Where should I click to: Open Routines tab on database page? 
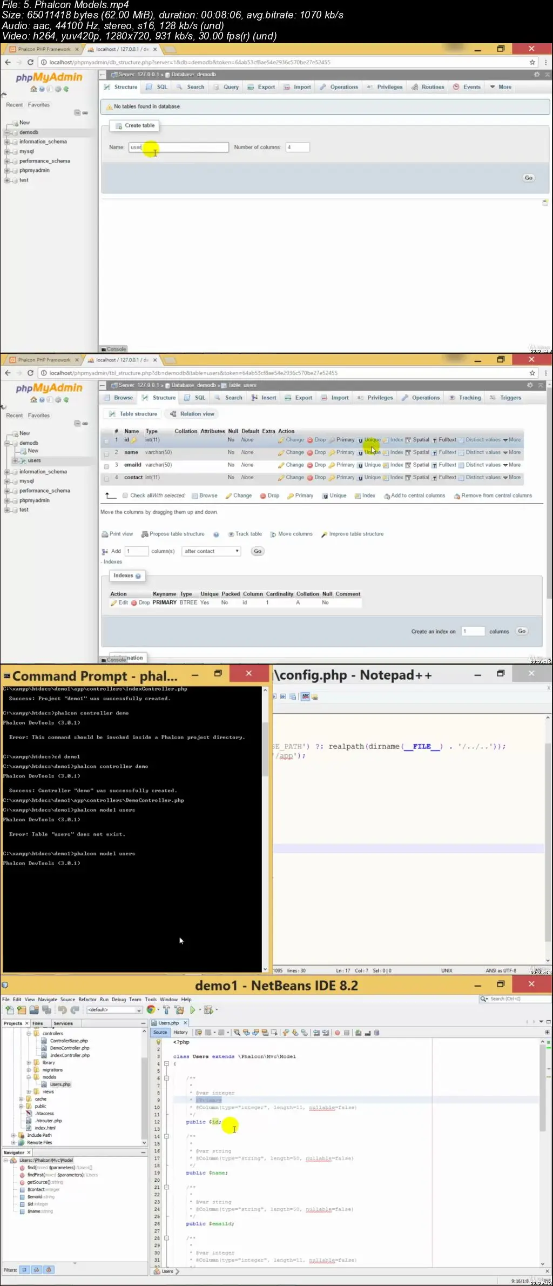(x=428, y=87)
